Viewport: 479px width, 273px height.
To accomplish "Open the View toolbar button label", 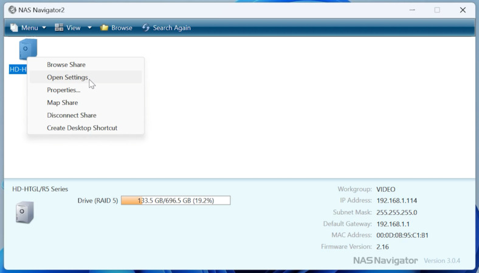I will coord(74,28).
